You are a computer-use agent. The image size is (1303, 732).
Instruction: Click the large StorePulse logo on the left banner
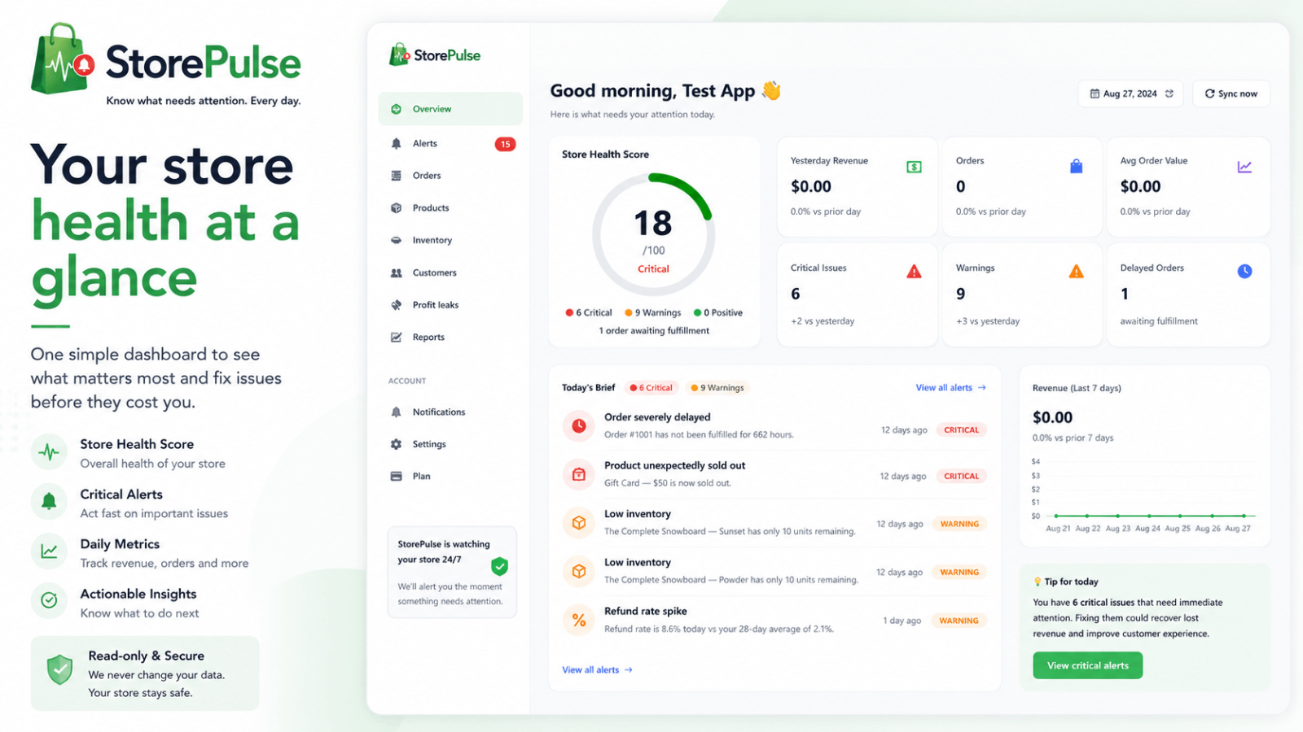166,63
